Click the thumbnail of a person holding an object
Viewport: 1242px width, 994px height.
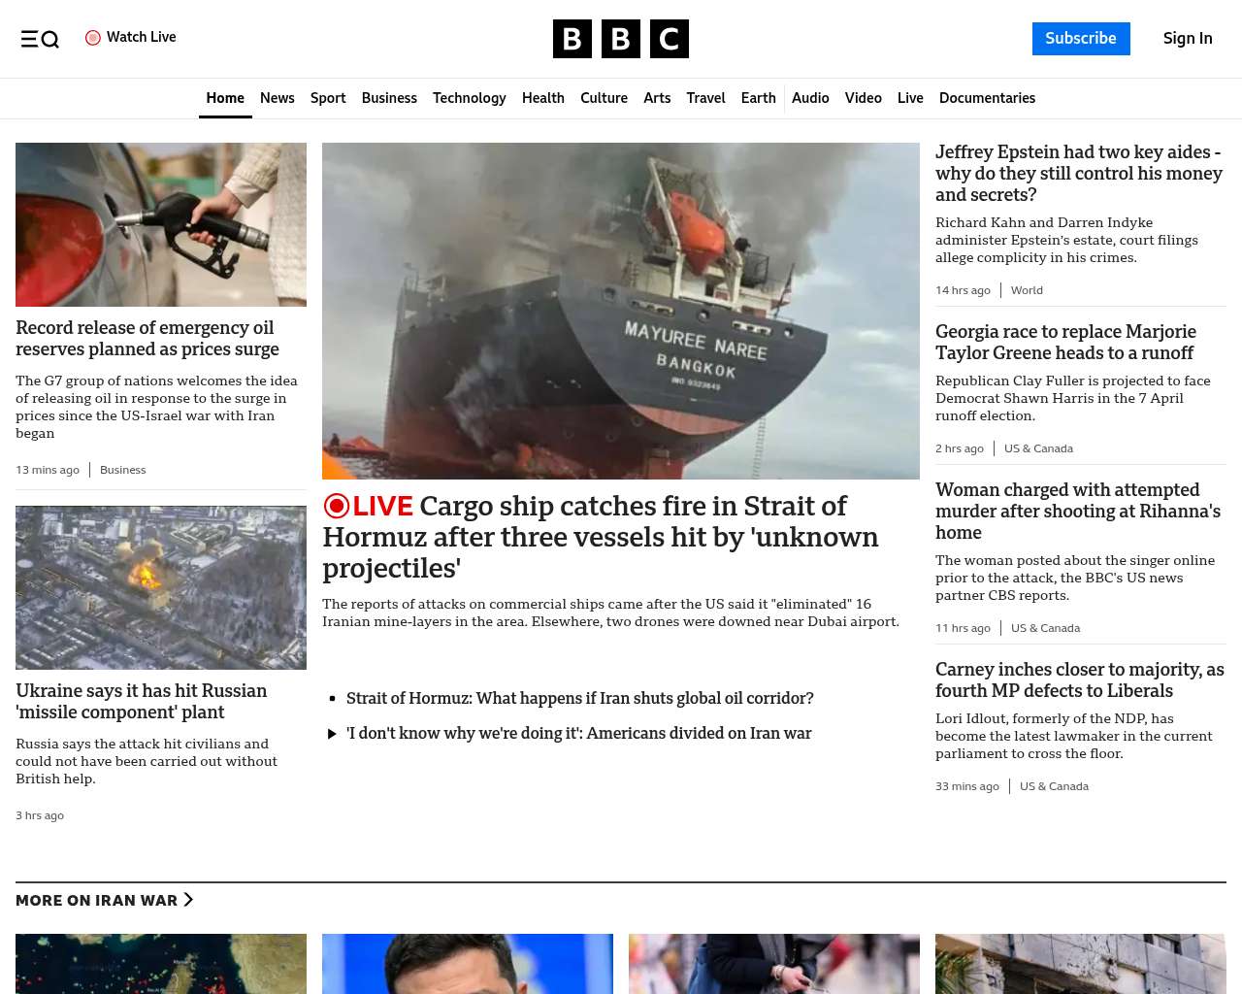pyautogui.click(x=774, y=964)
